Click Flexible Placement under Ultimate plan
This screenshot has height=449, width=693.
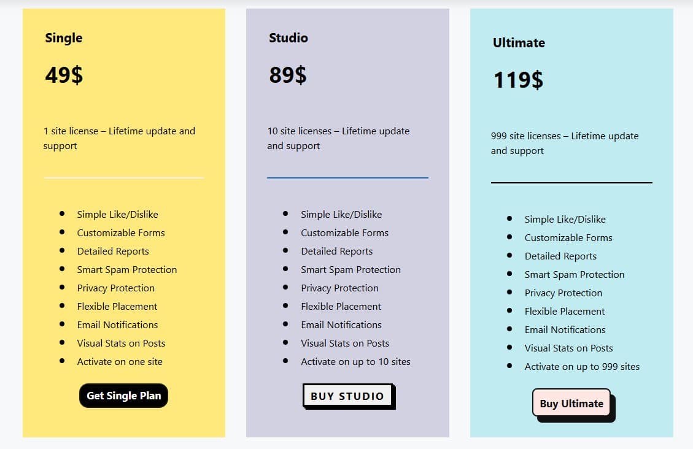(x=564, y=311)
